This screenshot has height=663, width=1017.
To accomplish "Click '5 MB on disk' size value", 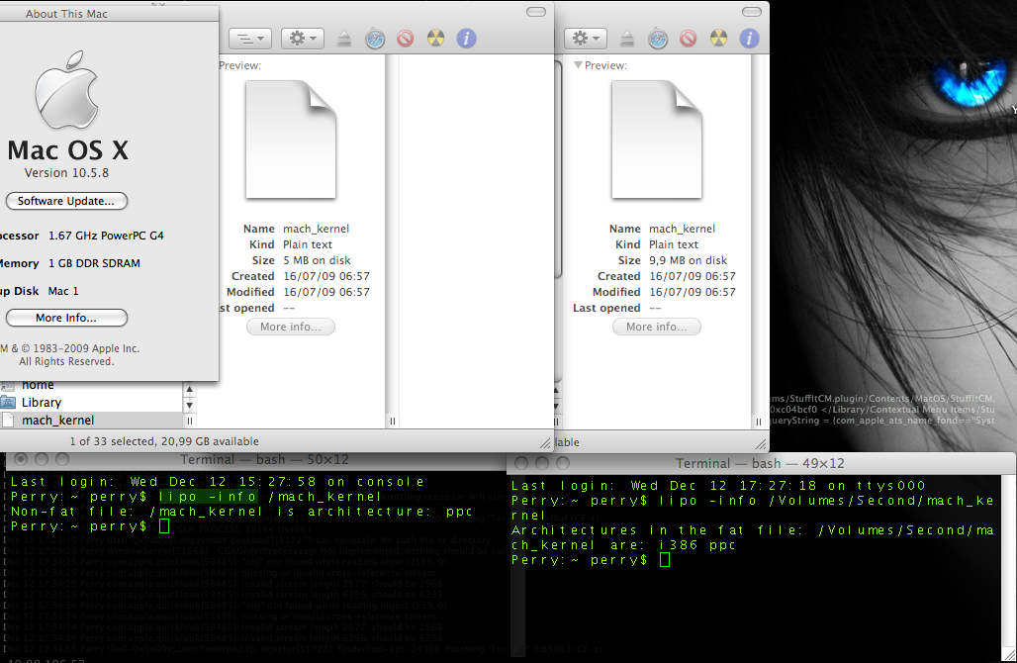I will [x=317, y=260].
